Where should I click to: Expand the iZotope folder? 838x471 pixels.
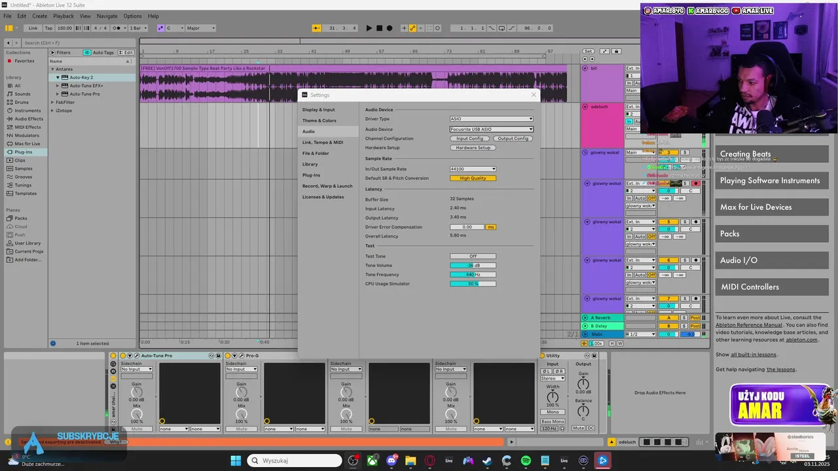click(x=53, y=111)
